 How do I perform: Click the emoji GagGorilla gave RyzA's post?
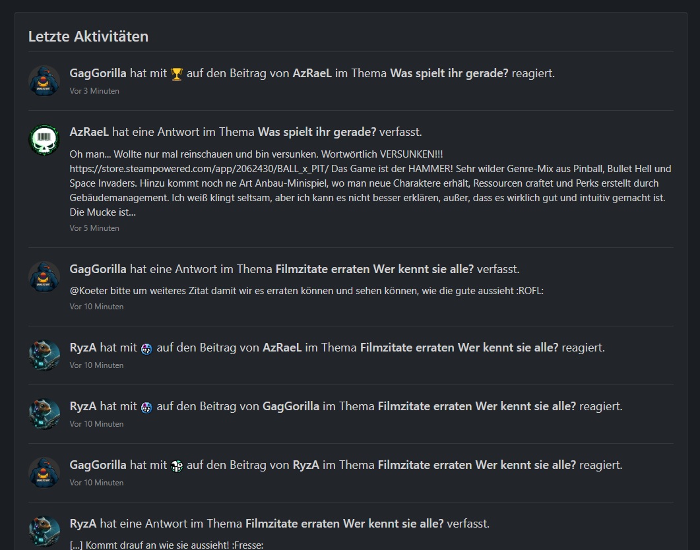177,466
